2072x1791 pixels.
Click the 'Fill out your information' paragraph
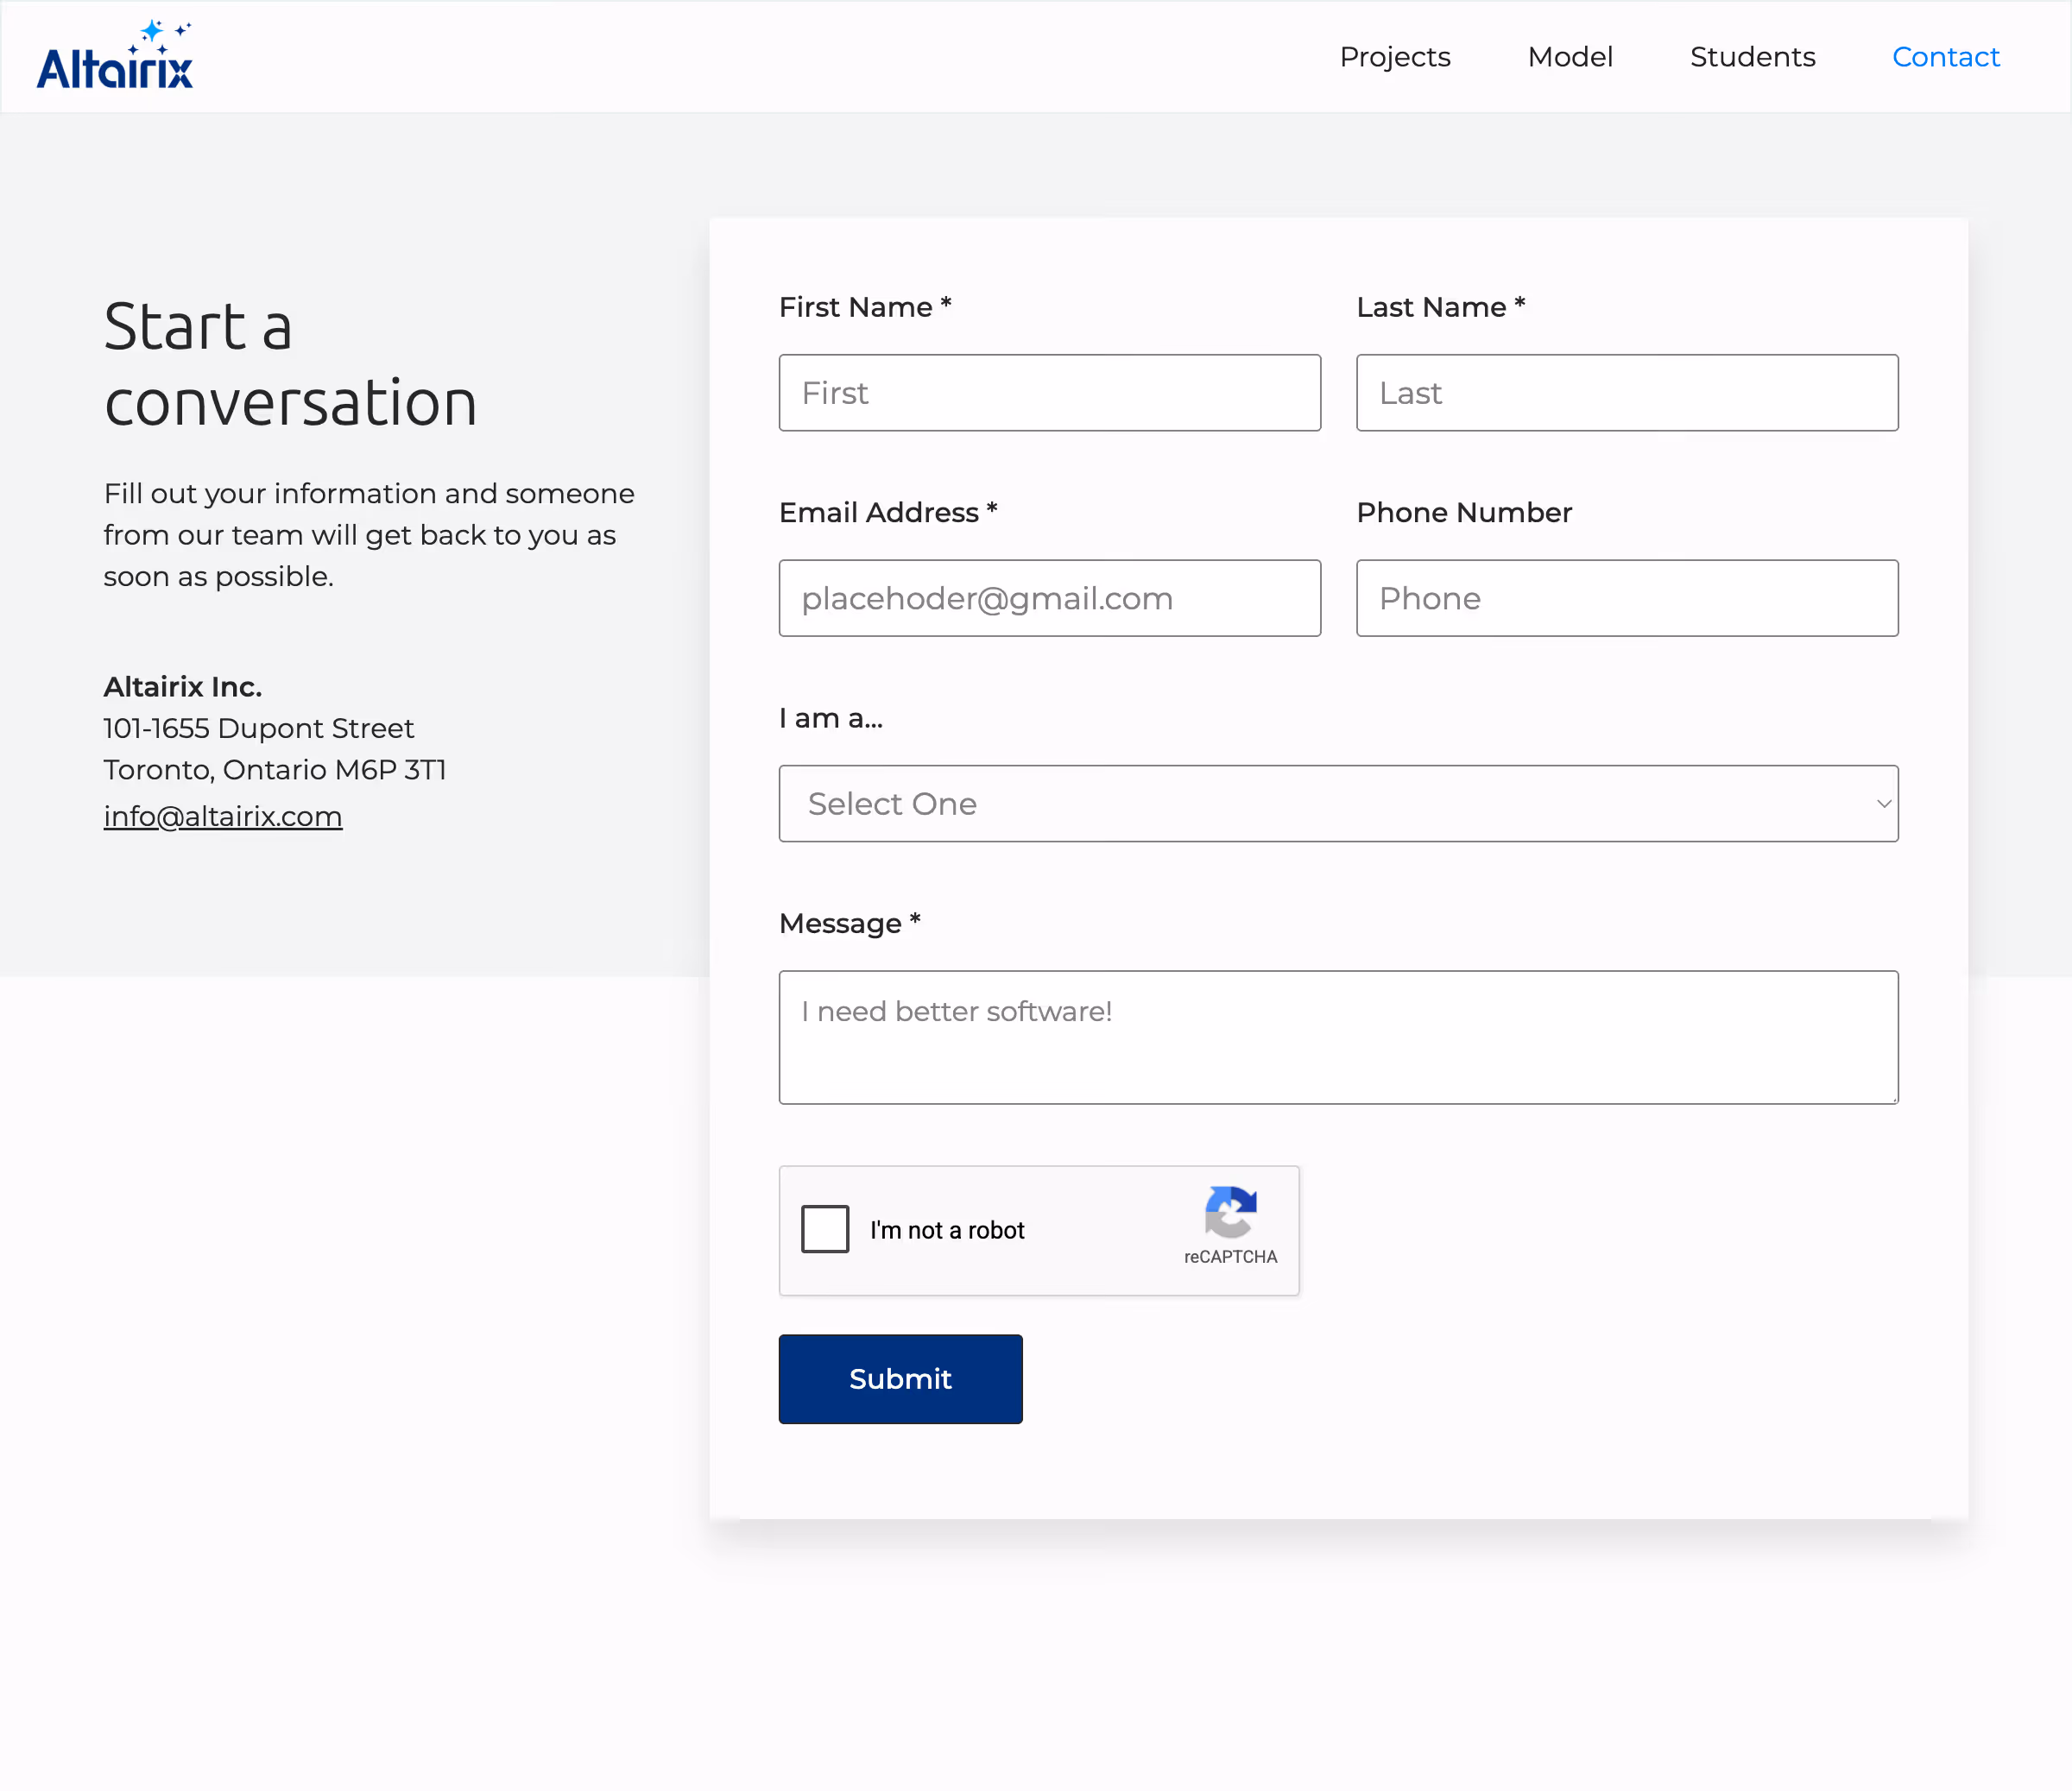(369, 535)
